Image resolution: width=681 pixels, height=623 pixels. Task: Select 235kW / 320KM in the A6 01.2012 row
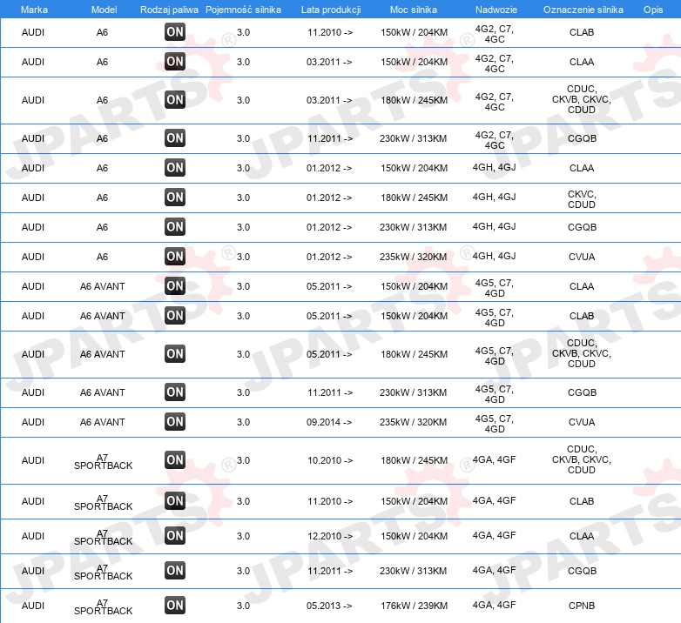tap(413, 257)
